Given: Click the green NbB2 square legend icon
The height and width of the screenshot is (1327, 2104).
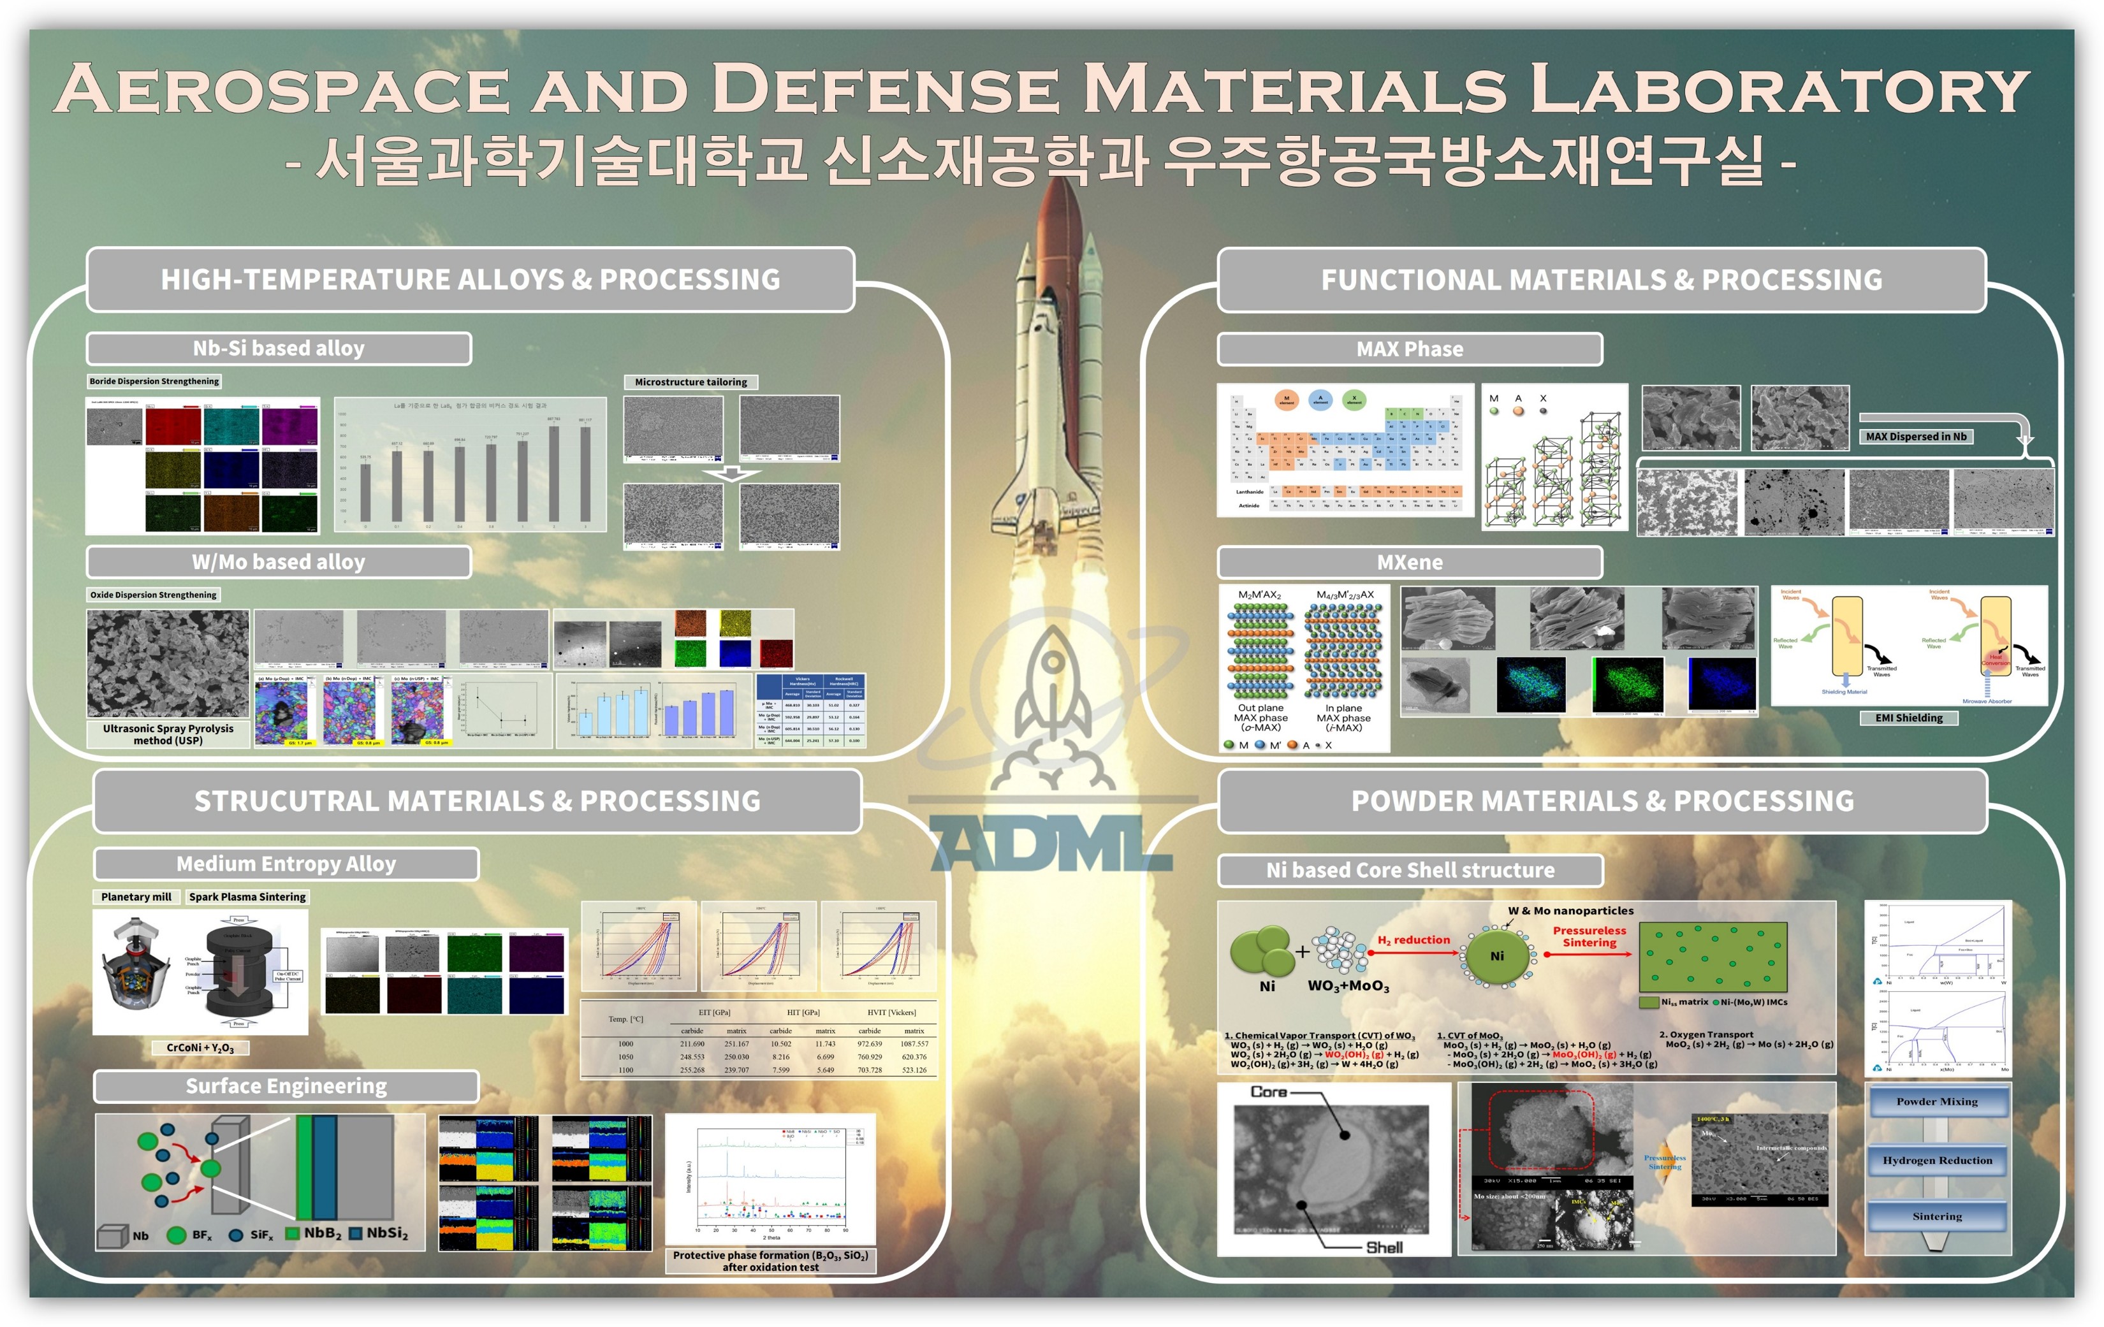Looking at the screenshot, I should pyautogui.click(x=293, y=1233).
